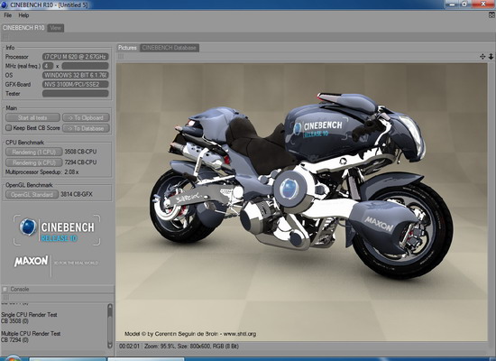The width and height of the screenshot is (496, 361).
Task: Click the first taskbar window button
Action: [68, 359]
